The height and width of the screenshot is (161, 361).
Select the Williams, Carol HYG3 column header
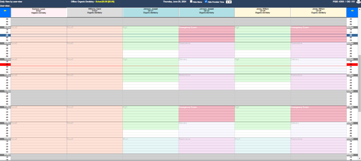tap(95, 12)
